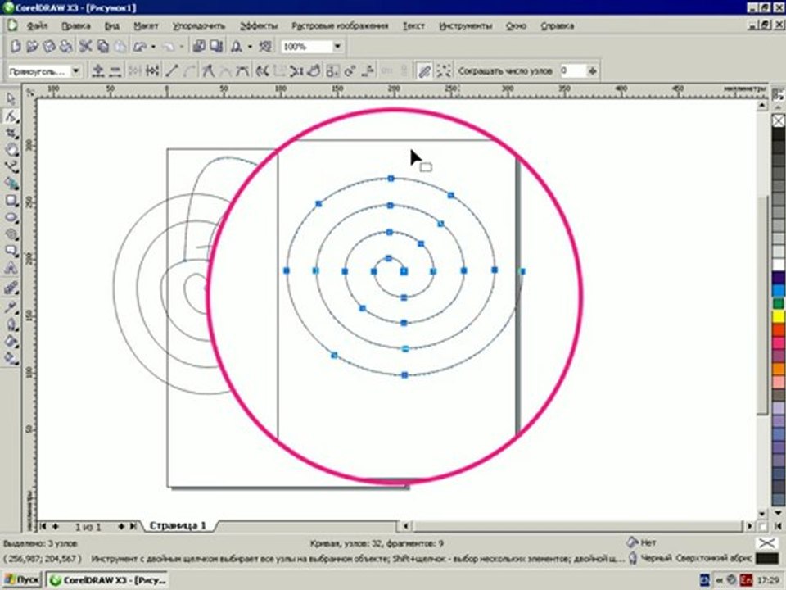Open the Эффекты menu
The width and height of the screenshot is (786, 590).
click(x=259, y=25)
